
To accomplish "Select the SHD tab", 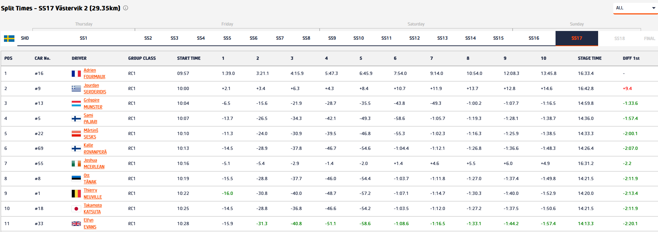I will (x=25, y=38).
